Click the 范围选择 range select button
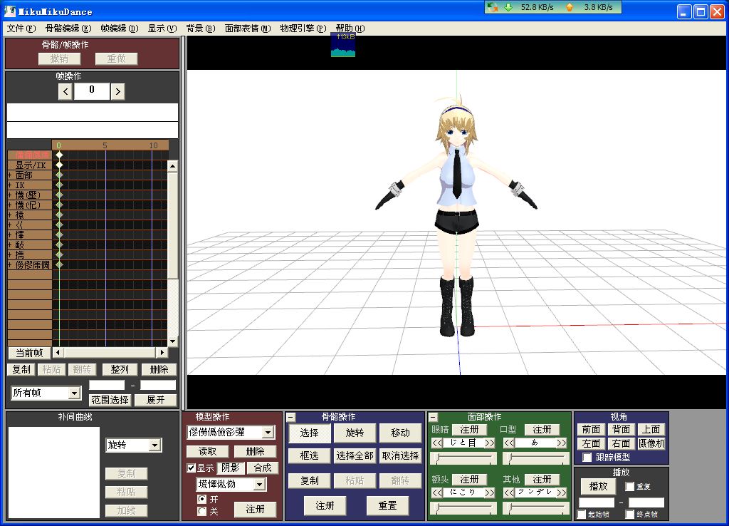This screenshot has height=526, width=729. (110, 400)
